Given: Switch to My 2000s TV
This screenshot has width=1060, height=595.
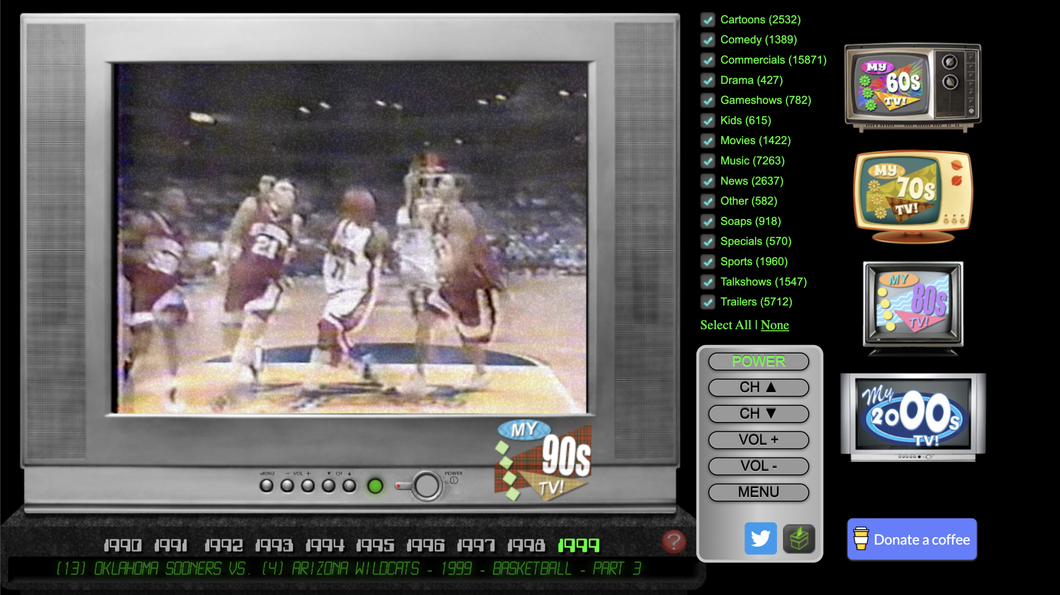Looking at the screenshot, I should click(x=913, y=417).
